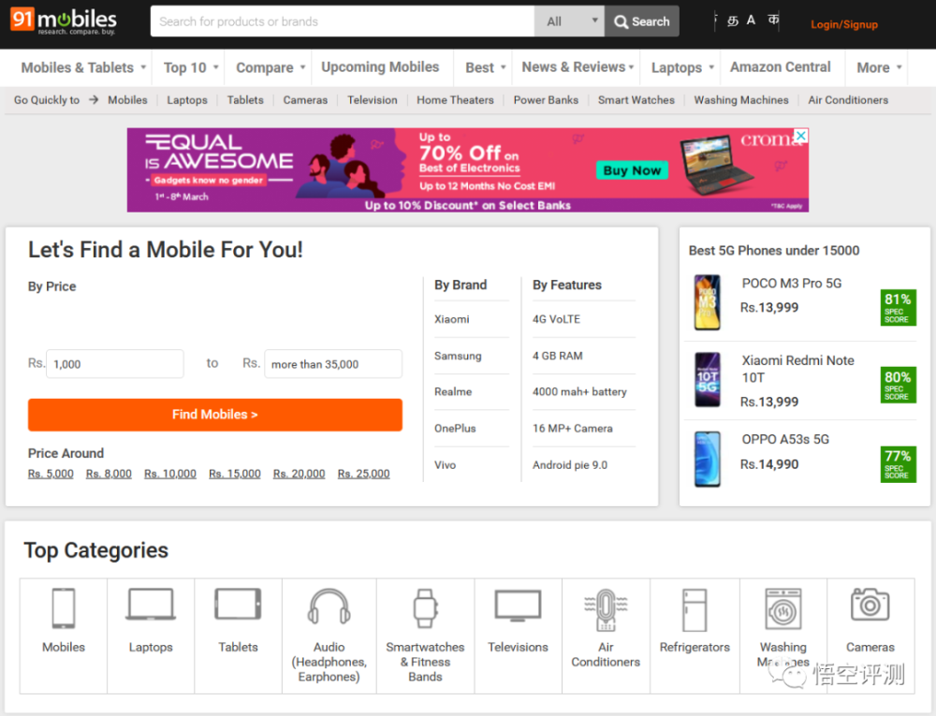Click the OPPO A53s 5G phone thumbnail
Screen dimensions: 936x716
(708, 459)
